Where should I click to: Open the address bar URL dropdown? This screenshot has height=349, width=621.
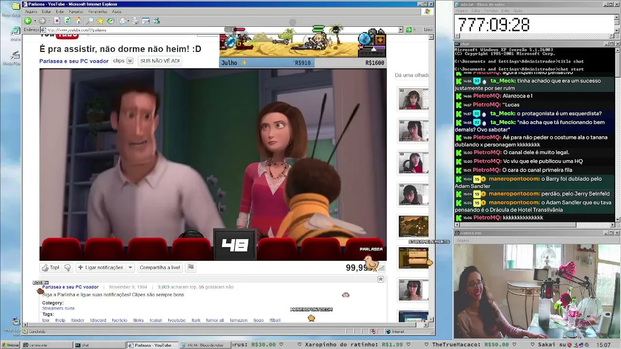[401, 30]
